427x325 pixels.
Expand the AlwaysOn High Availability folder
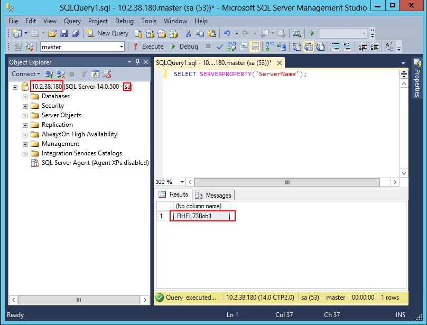tap(25, 135)
